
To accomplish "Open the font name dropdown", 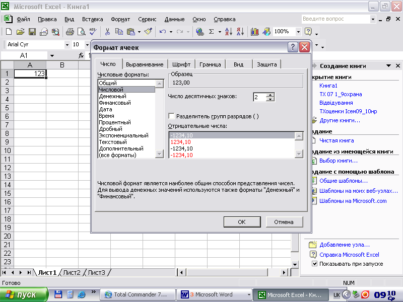I will [67, 45].
